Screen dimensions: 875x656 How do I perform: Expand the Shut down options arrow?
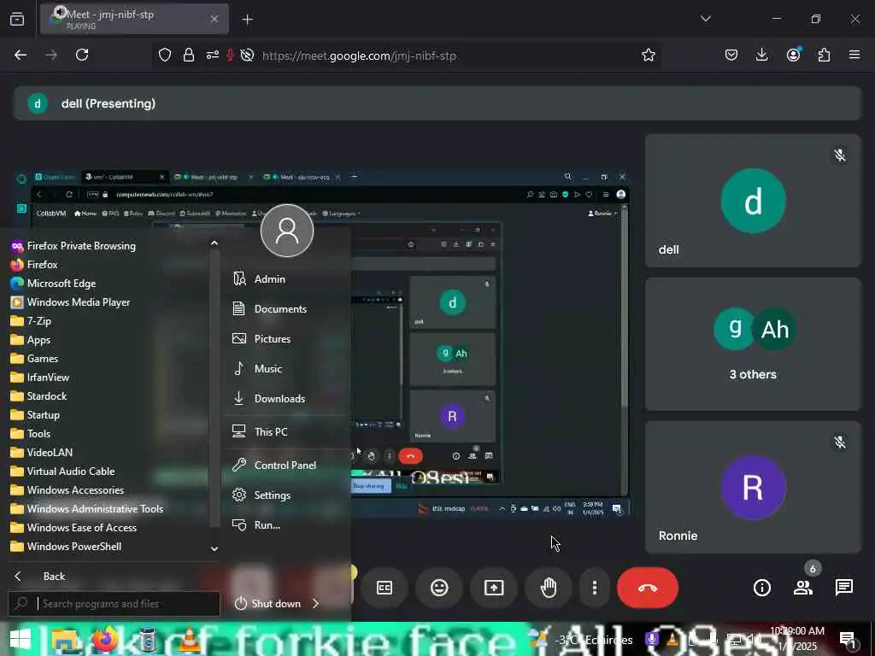316,604
